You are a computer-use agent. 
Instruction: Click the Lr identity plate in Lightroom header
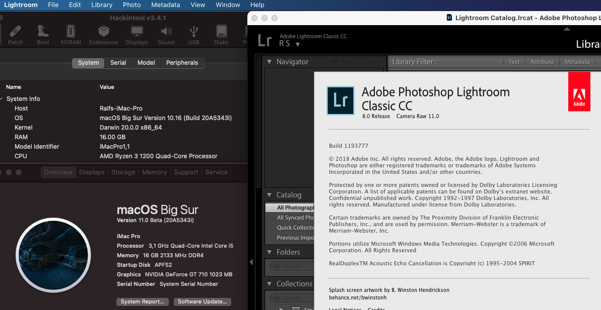coord(265,40)
